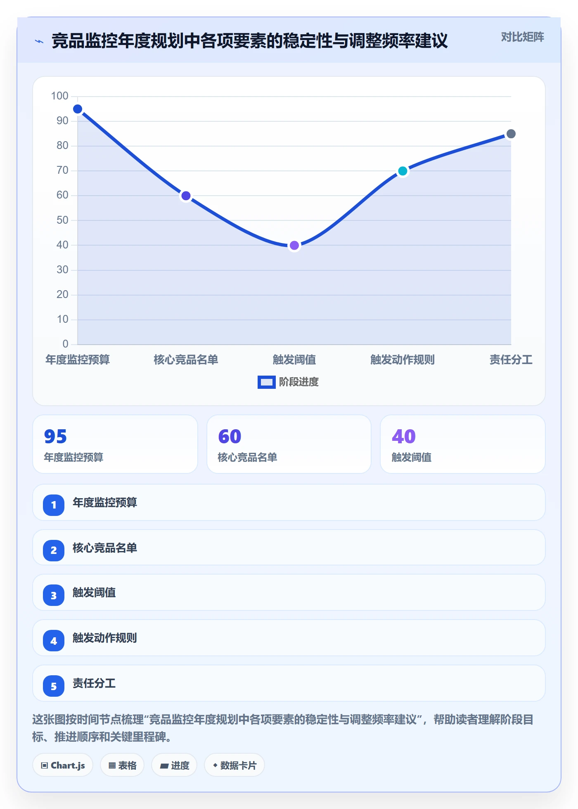Select the 触发动作规则 list row text
This screenshot has height=809, width=578.
(x=105, y=638)
